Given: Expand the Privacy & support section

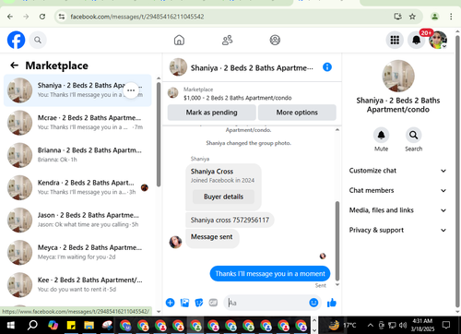Looking at the screenshot, I should (x=397, y=230).
